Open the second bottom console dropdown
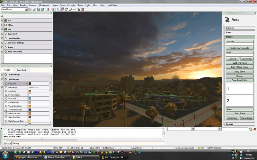 (219, 129)
